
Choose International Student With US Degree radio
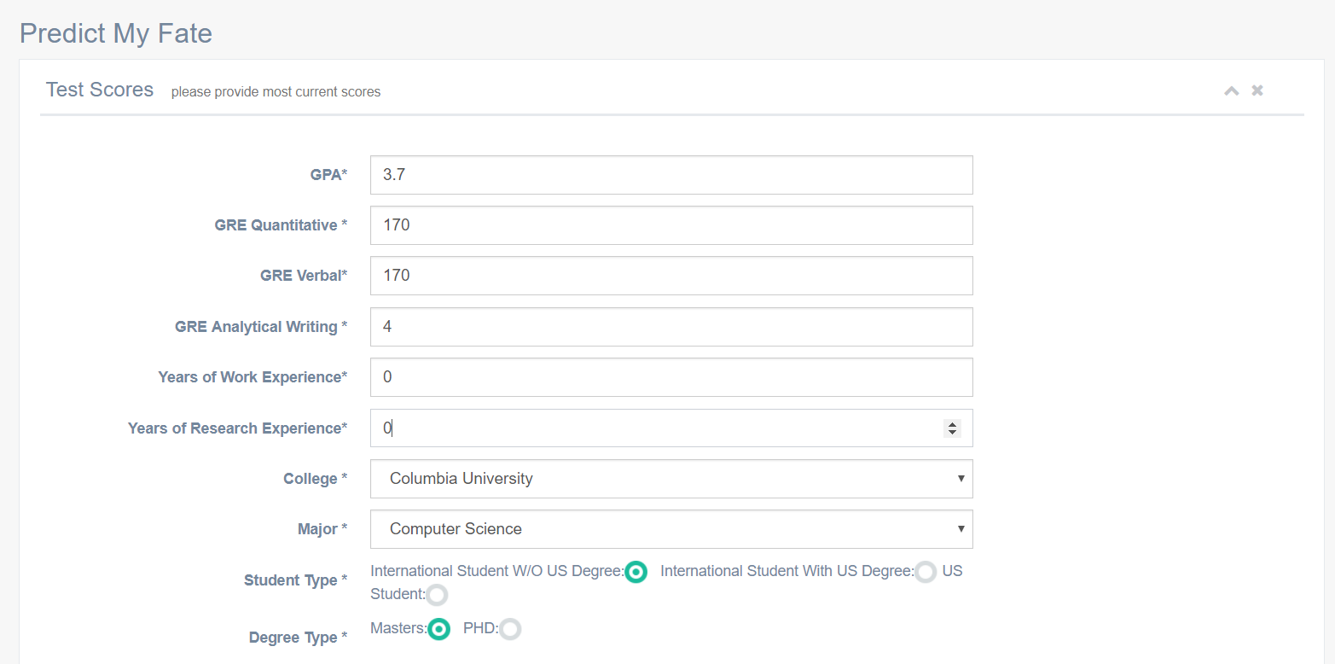(x=926, y=572)
